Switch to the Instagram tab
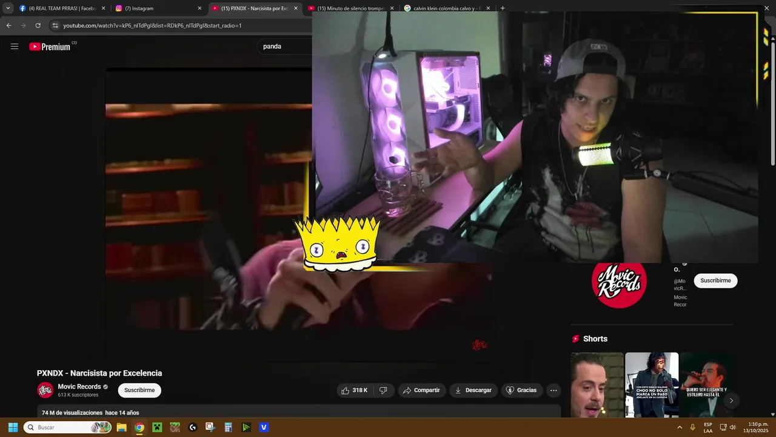Screen dimensions: 776x437 [x=159, y=8]
